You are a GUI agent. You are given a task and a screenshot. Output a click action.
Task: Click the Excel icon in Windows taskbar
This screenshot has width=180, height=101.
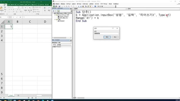point(10,100)
